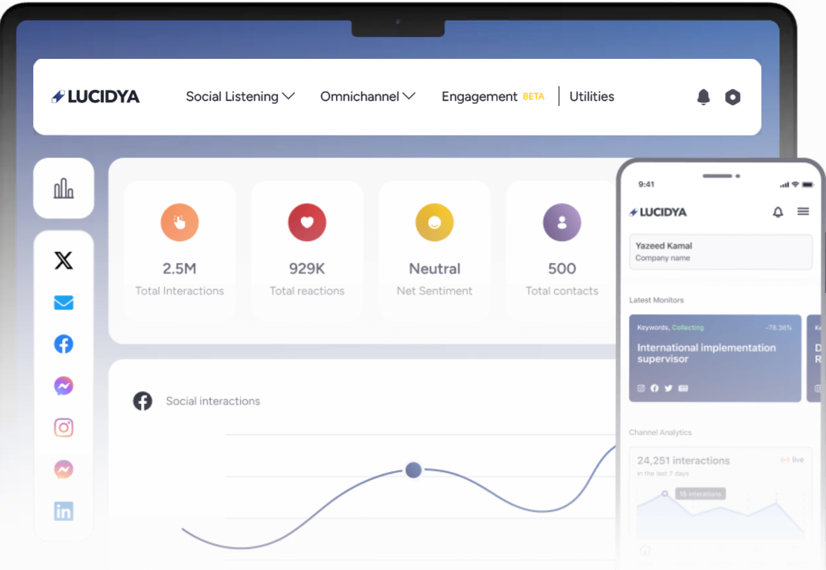Open notifications via the bell icon
This screenshot has height=570, width=826.
click(x=704, y=96)
